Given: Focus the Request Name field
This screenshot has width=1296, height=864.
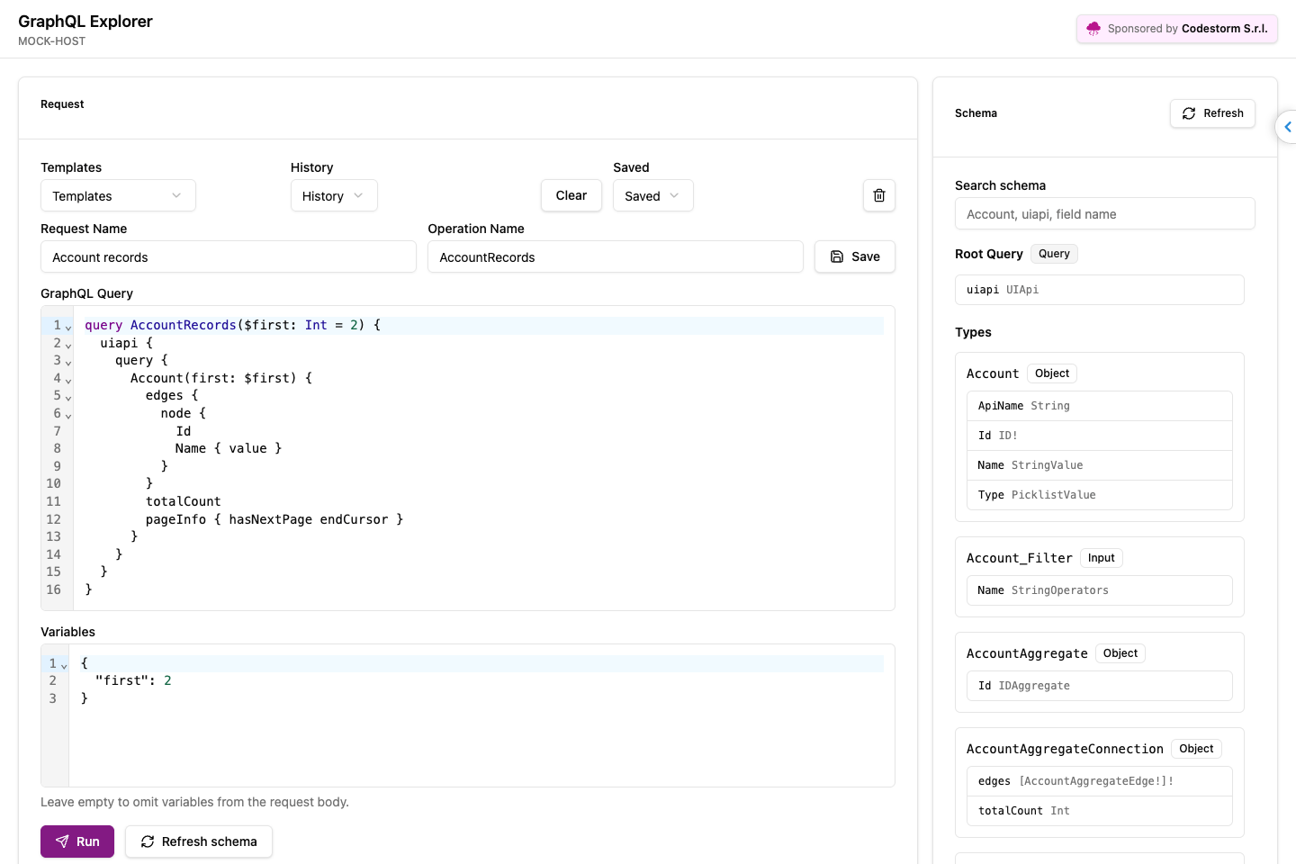Looking at the screenshot, I should pyautogui.click(x=229, y=256).
